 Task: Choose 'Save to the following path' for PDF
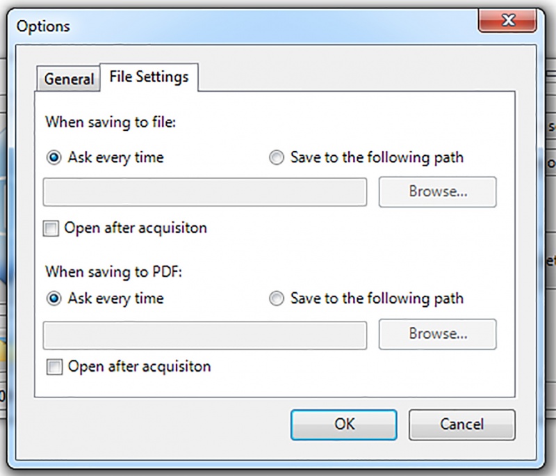(x=277, y=299)
